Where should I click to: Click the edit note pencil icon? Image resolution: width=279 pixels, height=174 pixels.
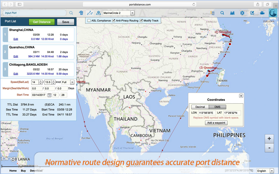[252, 13]
